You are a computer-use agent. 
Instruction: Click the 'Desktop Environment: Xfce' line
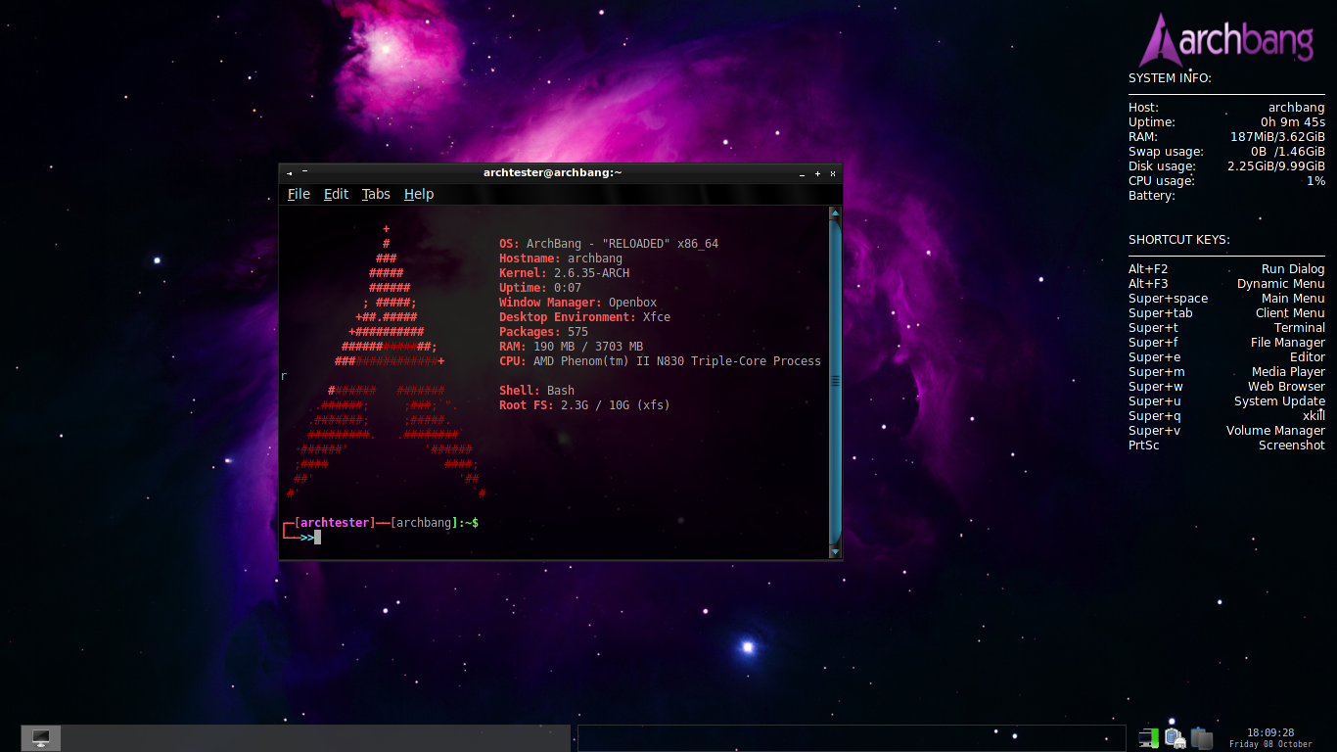click(x=584, y=317)
